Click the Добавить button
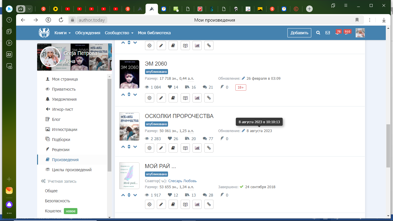Screen dimensions: 393x221 tap(299, 33)
